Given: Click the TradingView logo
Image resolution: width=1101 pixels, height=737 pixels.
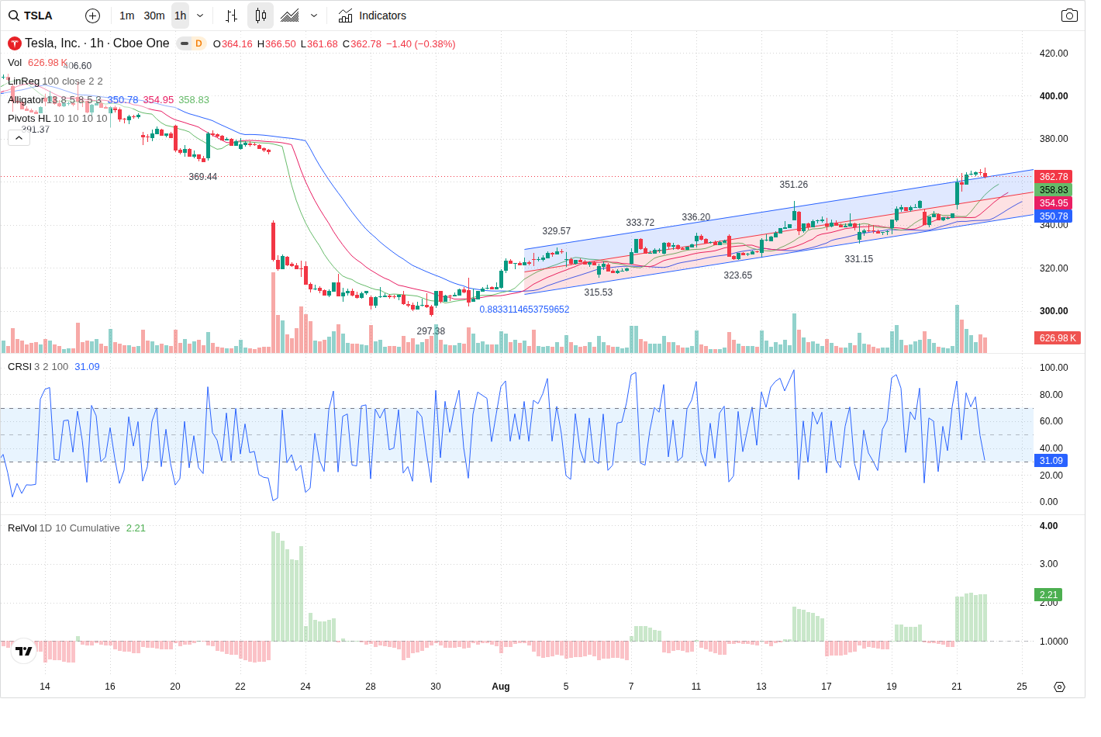Looking at the screenshot, I should 24,651.
